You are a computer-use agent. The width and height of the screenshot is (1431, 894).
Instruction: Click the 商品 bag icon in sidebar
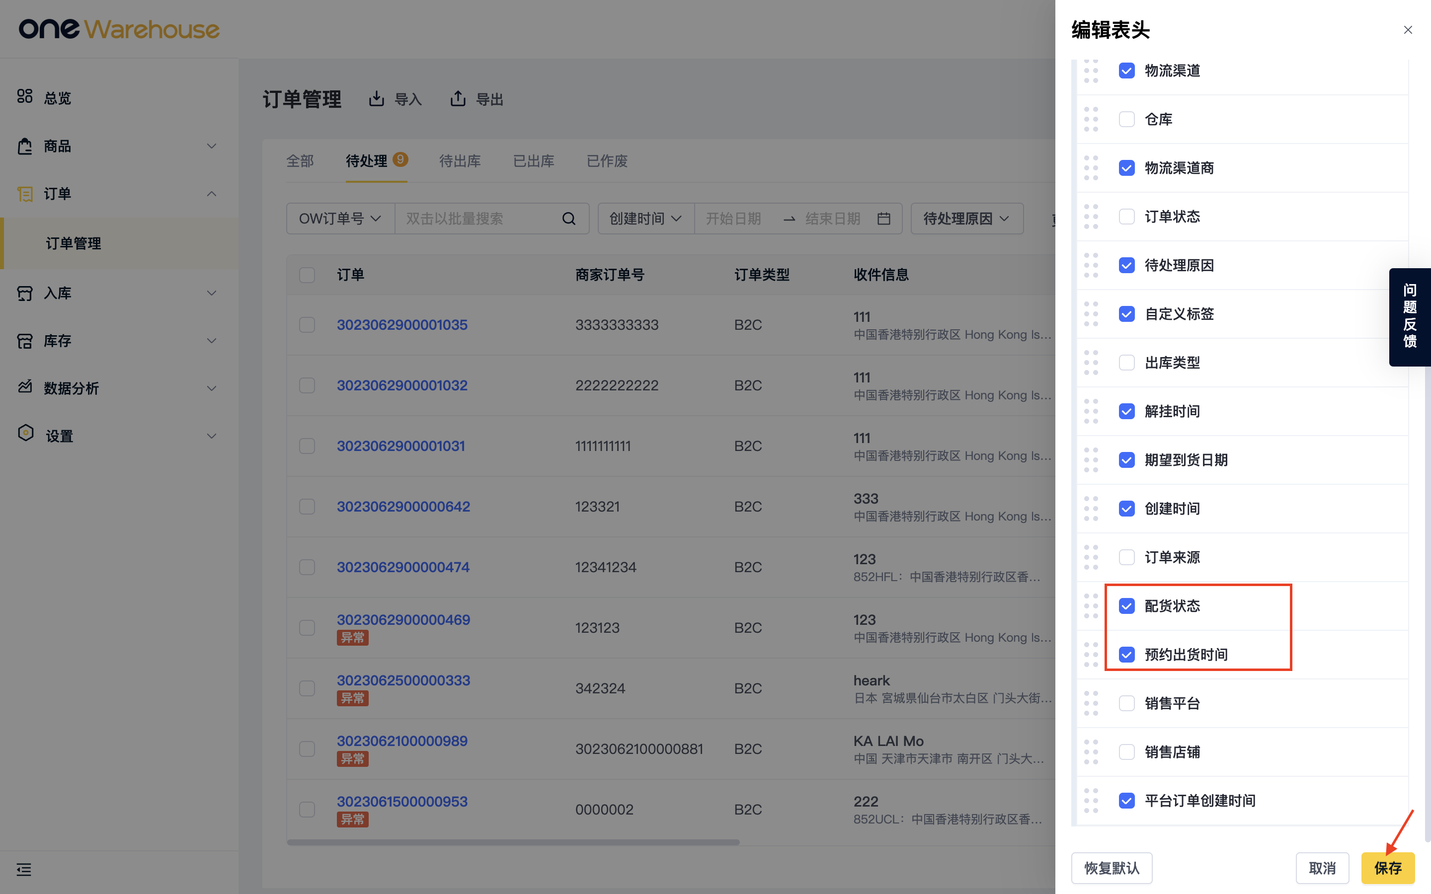click(x=25, y=146)
